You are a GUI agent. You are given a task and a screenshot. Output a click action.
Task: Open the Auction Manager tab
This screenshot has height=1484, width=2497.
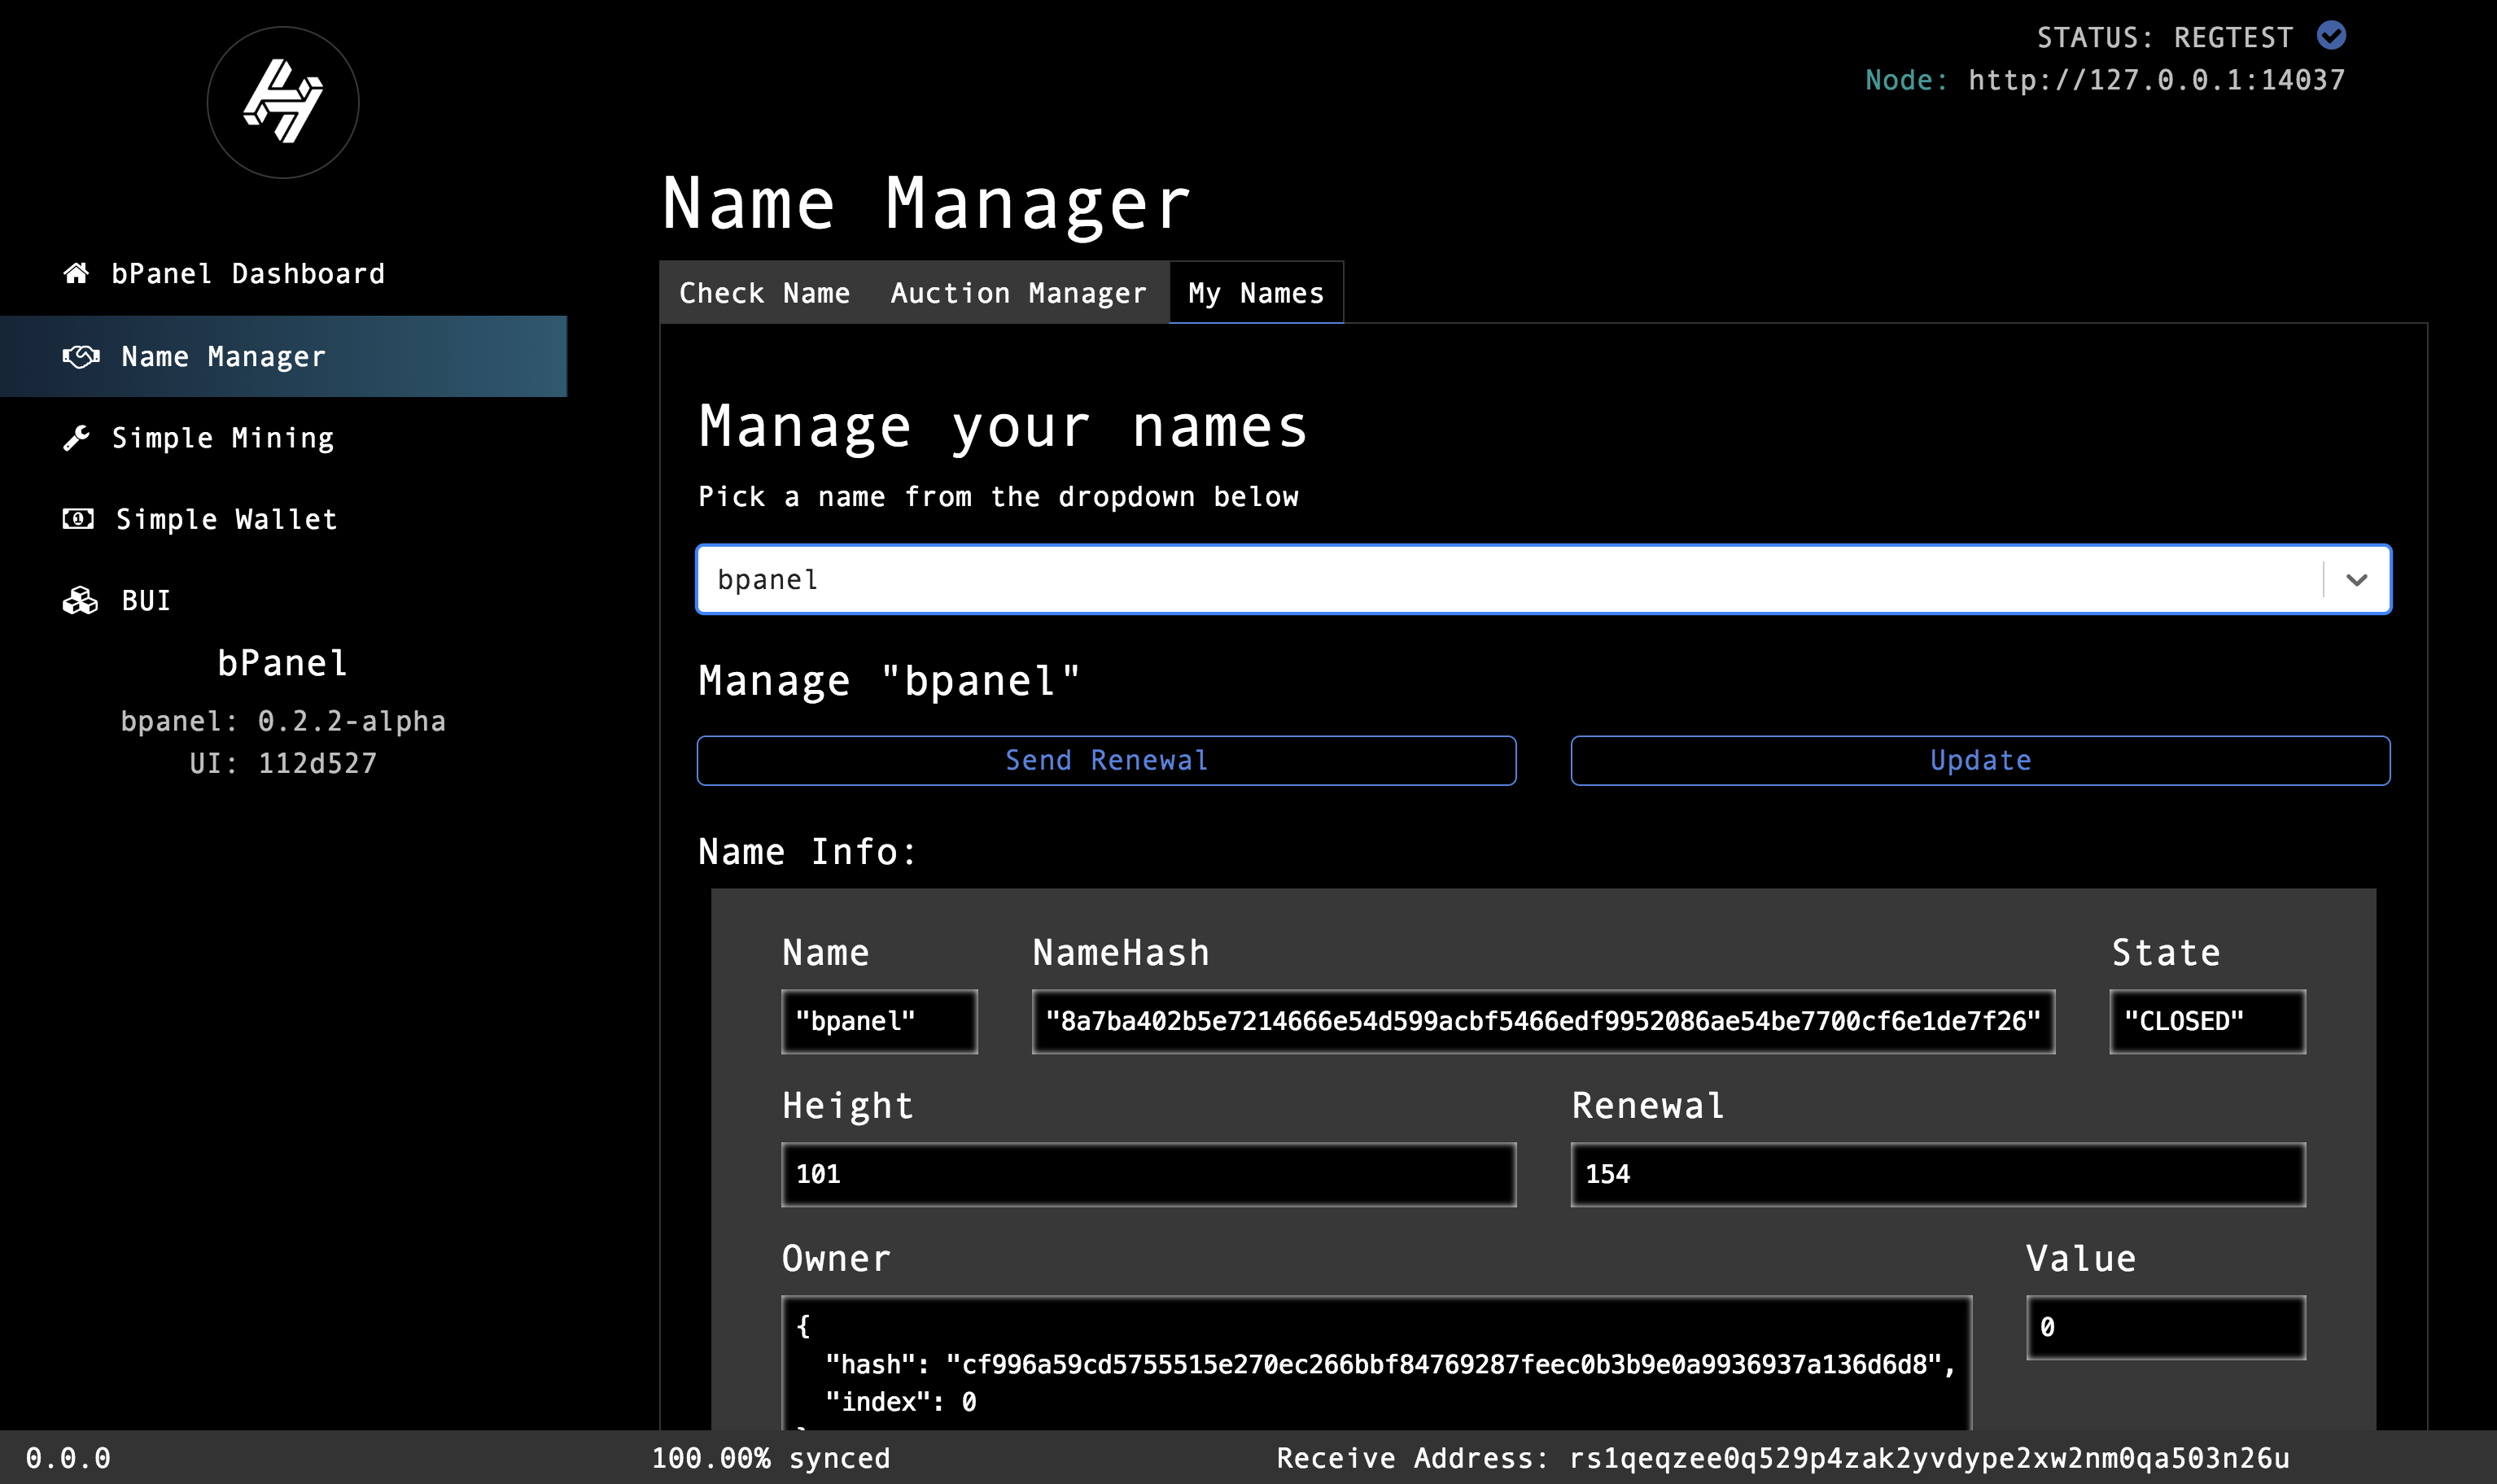[x=1017, y=293]
